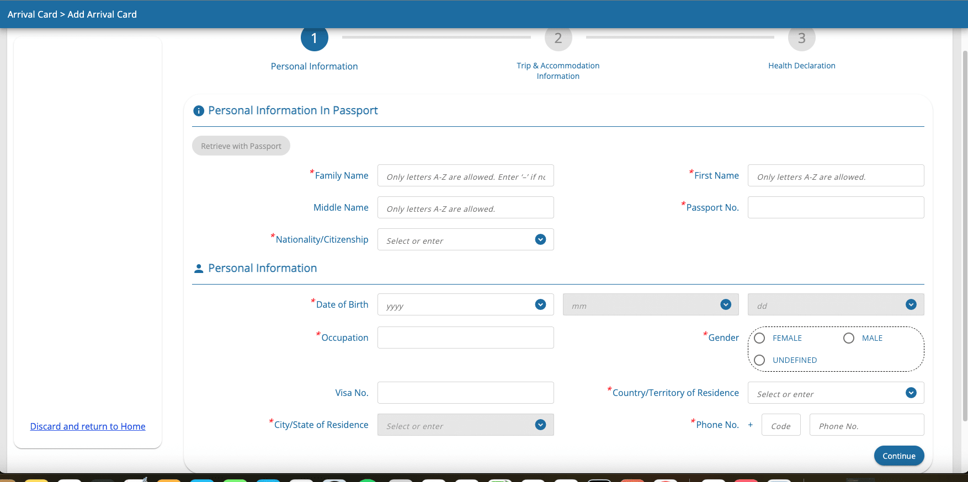The height and width of the screenshot is (482, 968).
Task: Open the birth year yyyy dropdown
Action: pyautogui.click(x=466, y=304)
